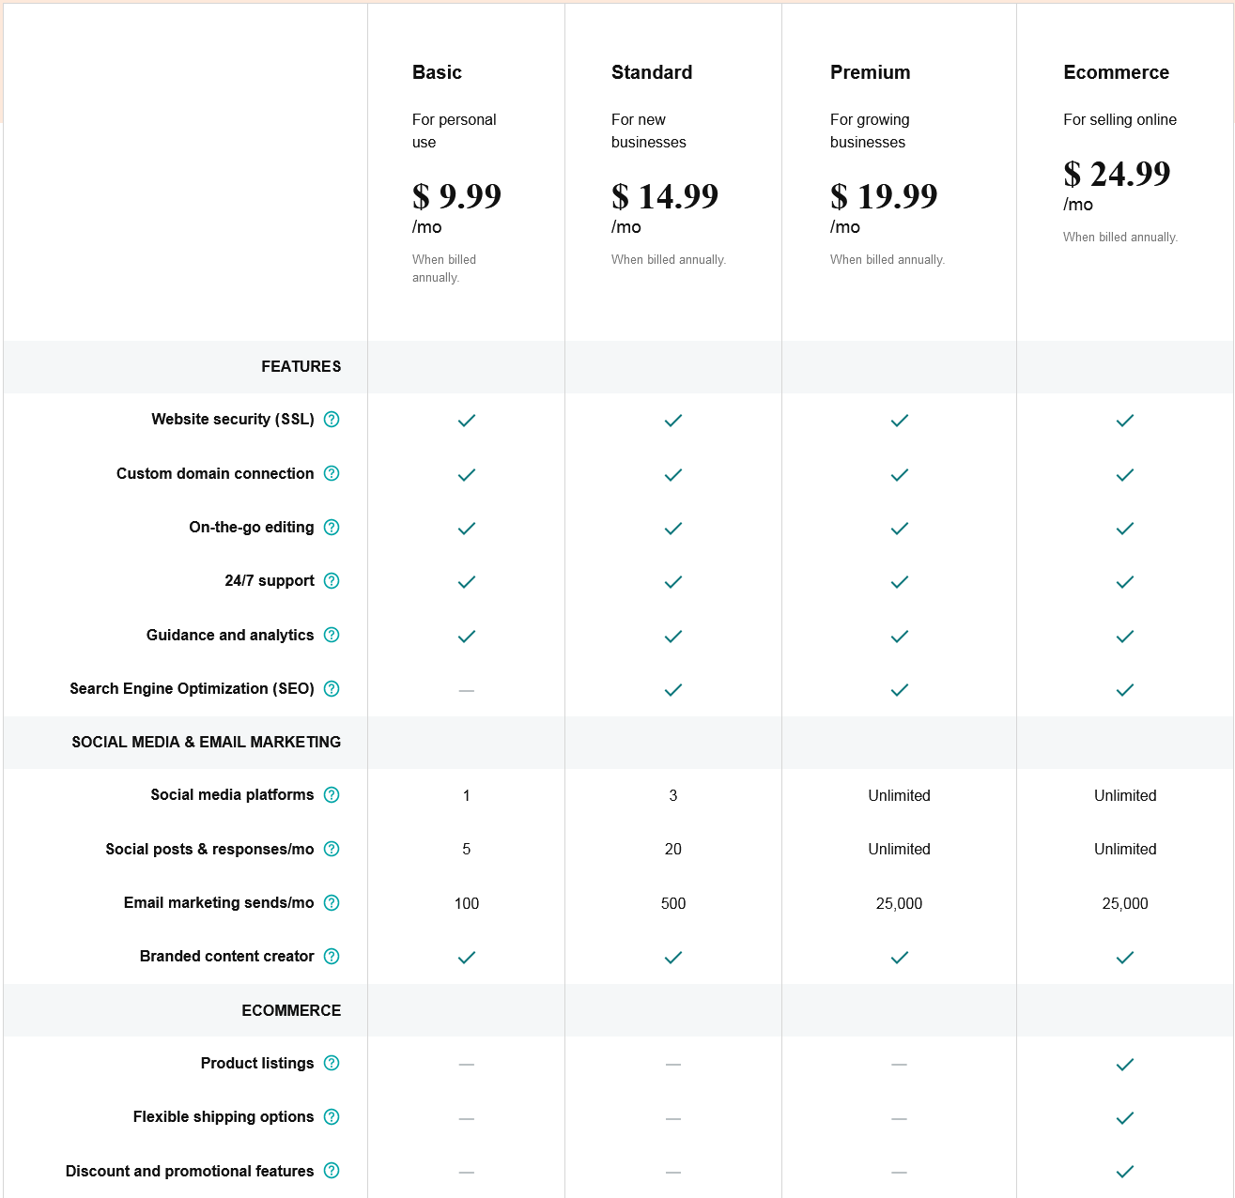
Task: Click the Email marketing sends help icon
Action: pyautogui.click(x=332, y=903)
